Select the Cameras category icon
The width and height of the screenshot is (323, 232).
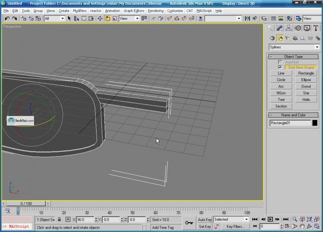tap(295, 38)
